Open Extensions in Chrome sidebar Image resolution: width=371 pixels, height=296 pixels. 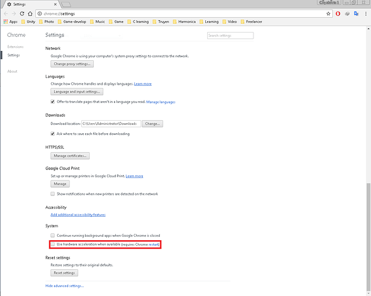tap(15, 47)
